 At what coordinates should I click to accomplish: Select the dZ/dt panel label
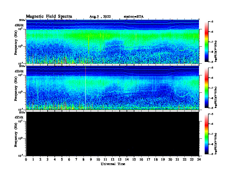click(19, 117)
